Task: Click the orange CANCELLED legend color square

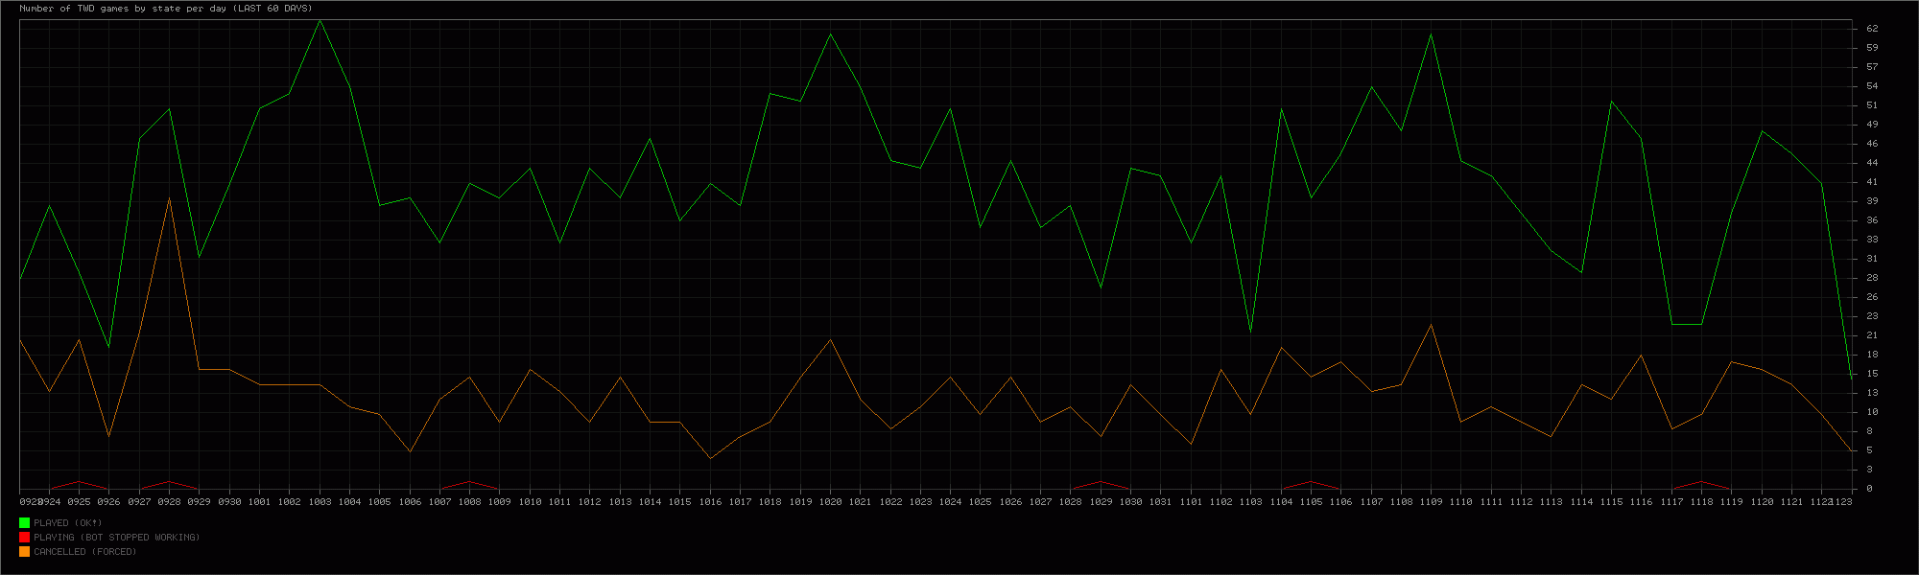Action: (x=24, y=551)
